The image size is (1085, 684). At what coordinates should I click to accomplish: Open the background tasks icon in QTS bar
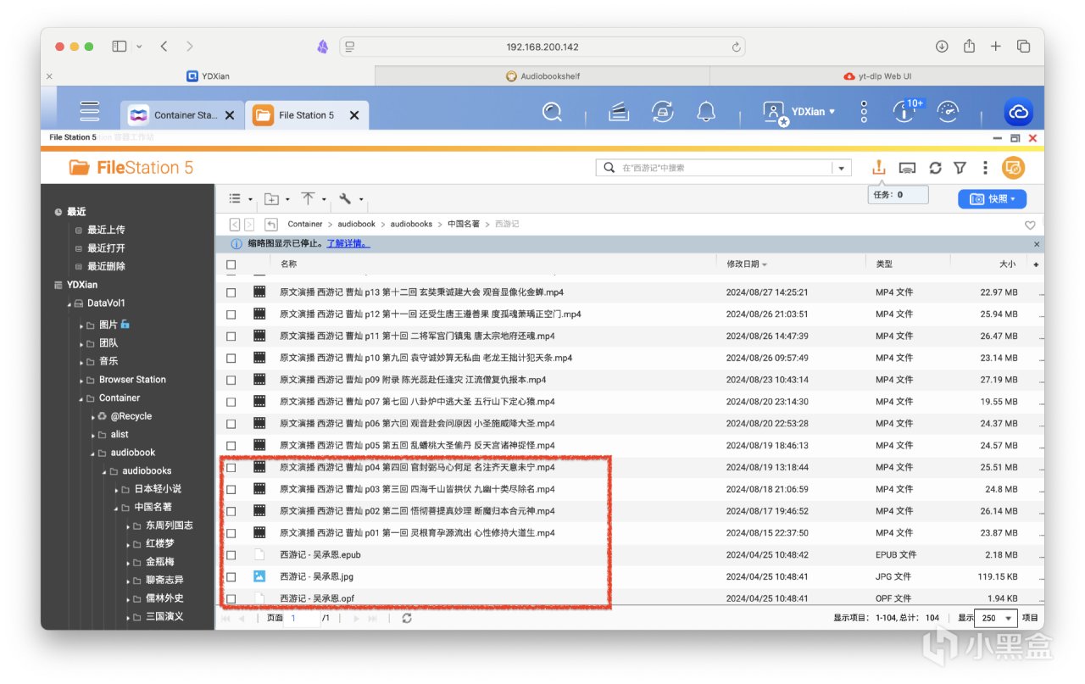tap(620, 111)
